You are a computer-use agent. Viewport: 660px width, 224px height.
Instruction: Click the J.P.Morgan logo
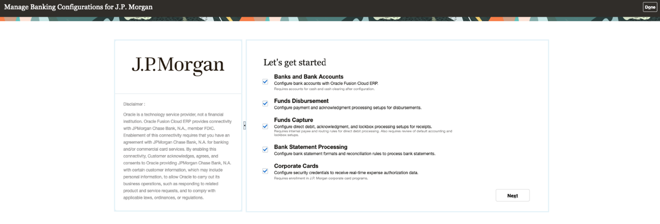click(x=178, y=65)
